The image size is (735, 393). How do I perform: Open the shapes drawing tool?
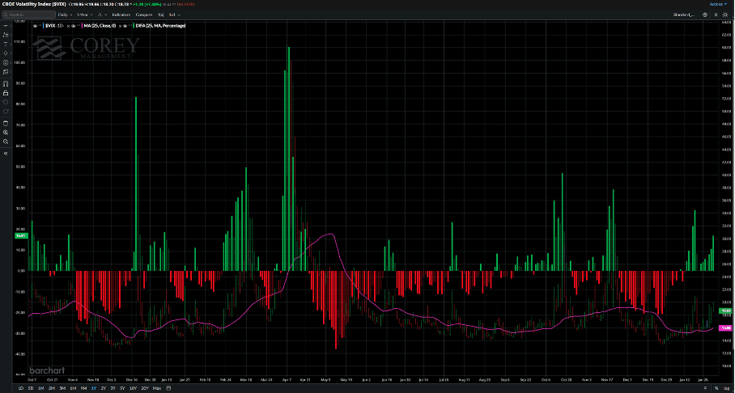[6, 53]
